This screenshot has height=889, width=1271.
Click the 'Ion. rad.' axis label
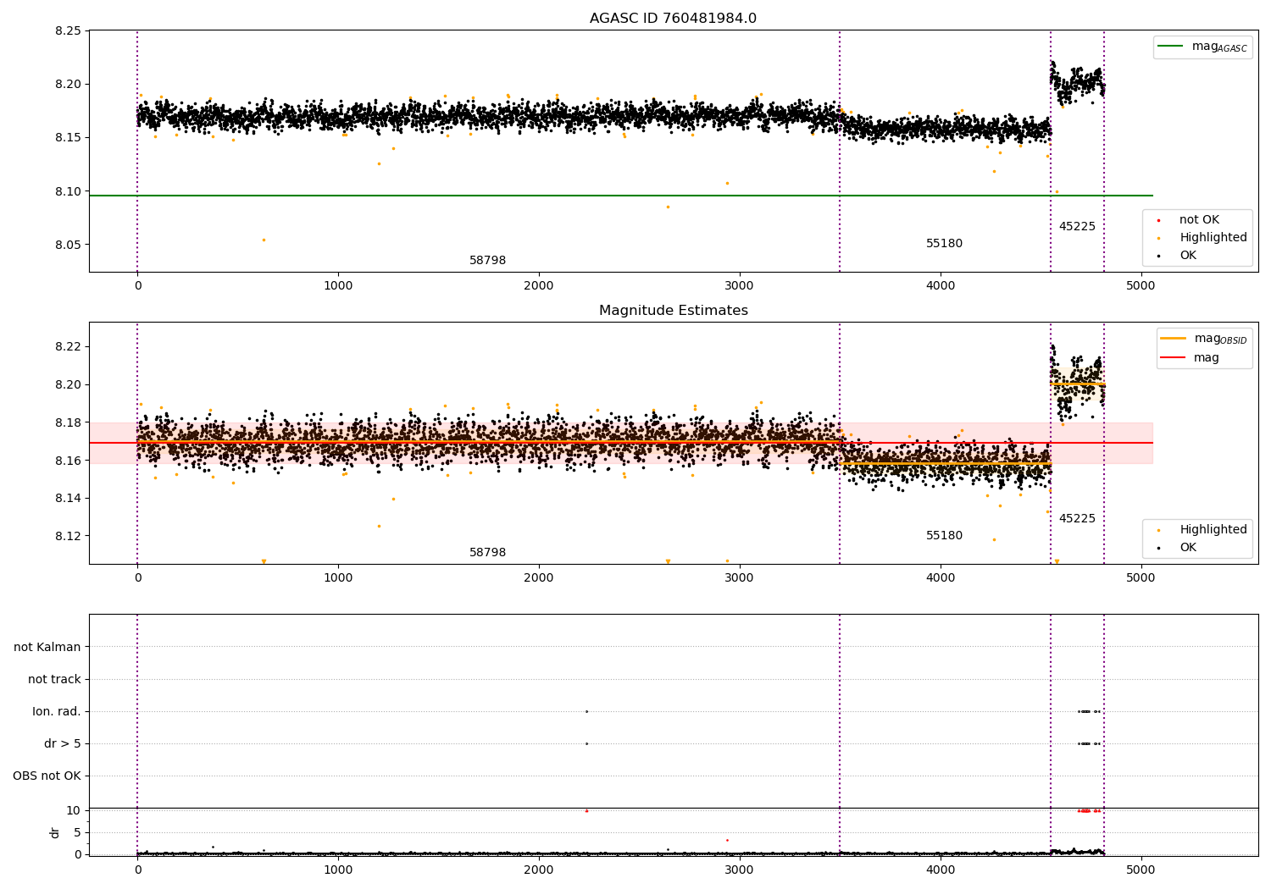[x=57, y=711]
